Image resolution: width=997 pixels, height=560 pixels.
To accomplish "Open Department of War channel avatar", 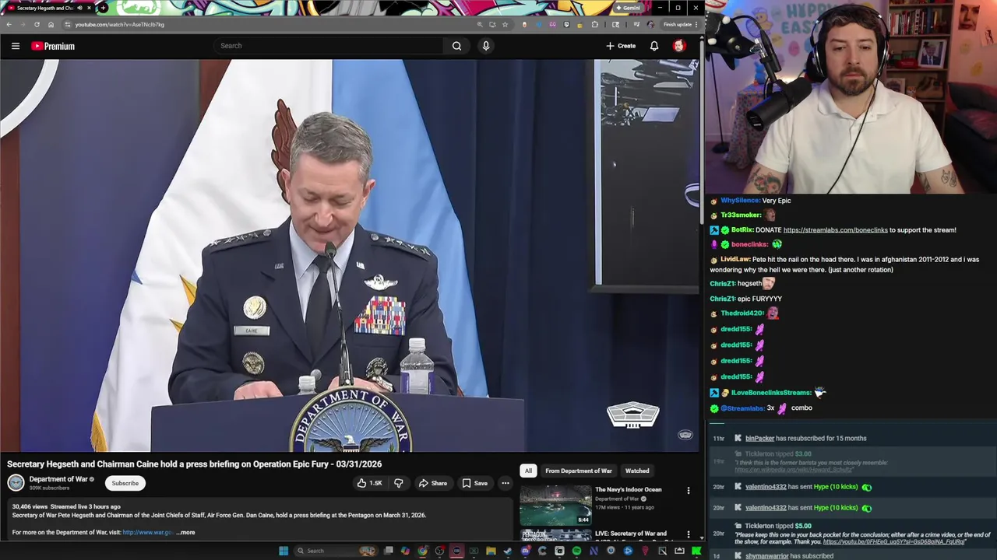I will pos(16,483).
